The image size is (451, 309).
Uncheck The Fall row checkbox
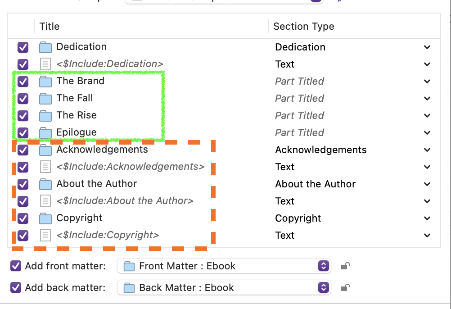tap(23, 98)
